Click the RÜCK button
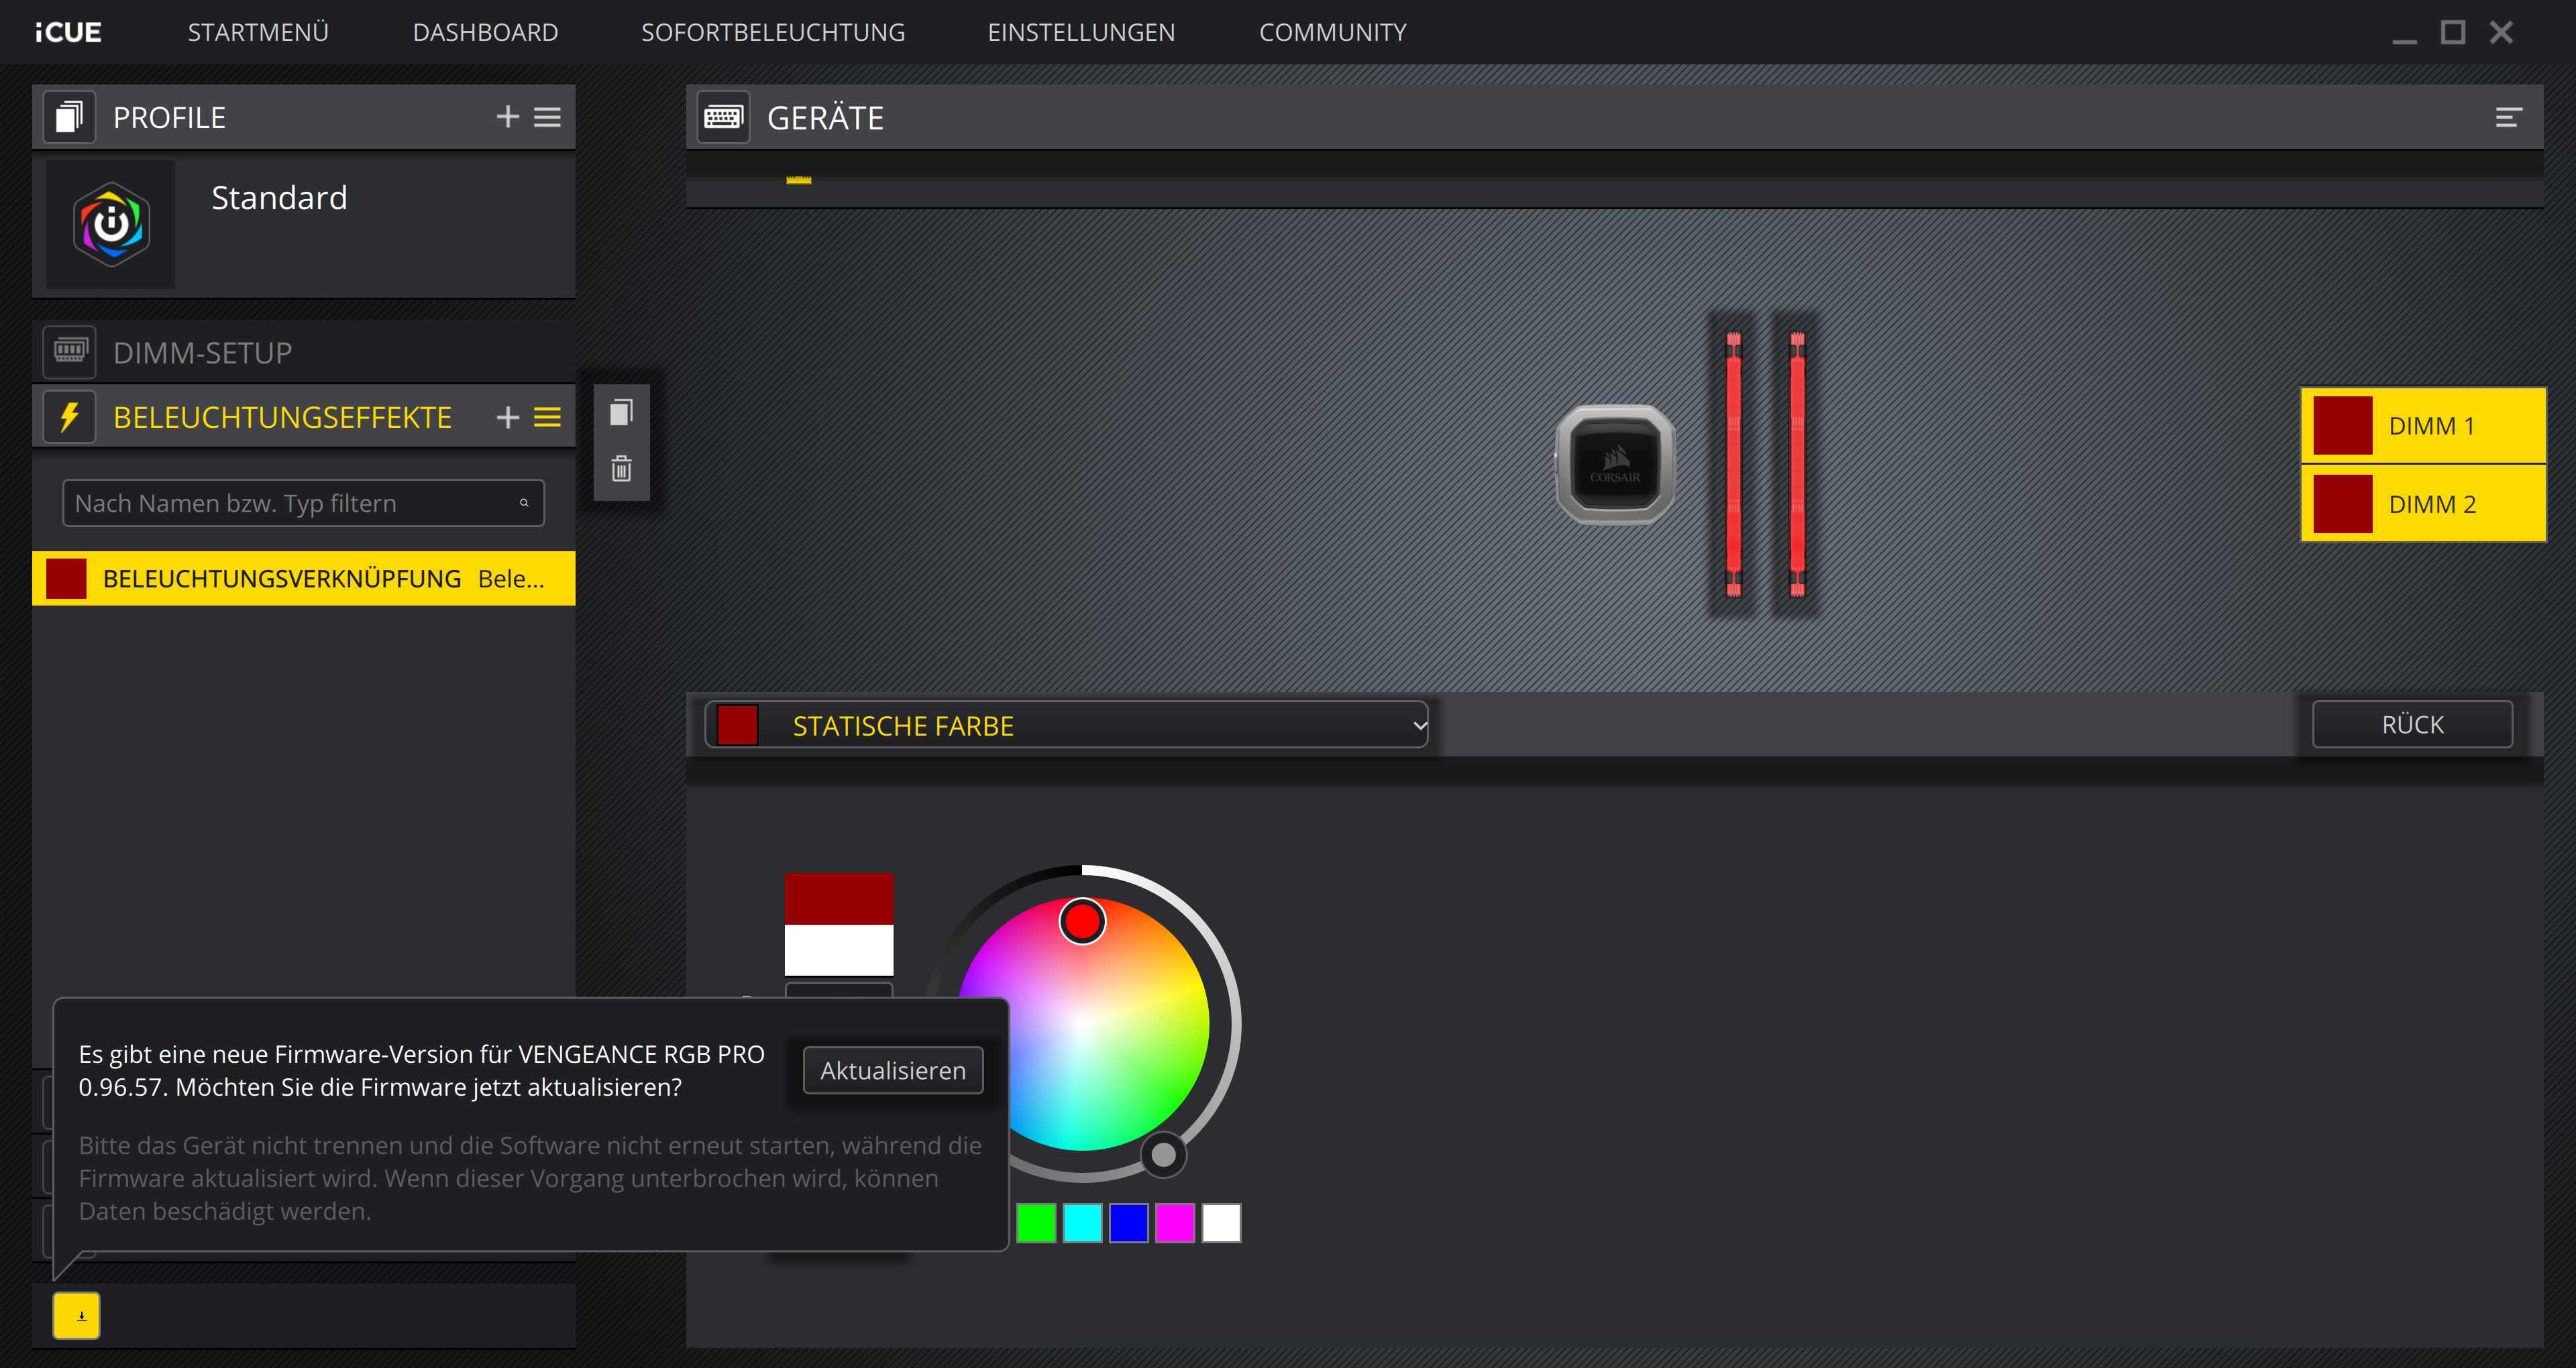The height and width of the screenshot is (1368, 2576). tap(2412, 724)
